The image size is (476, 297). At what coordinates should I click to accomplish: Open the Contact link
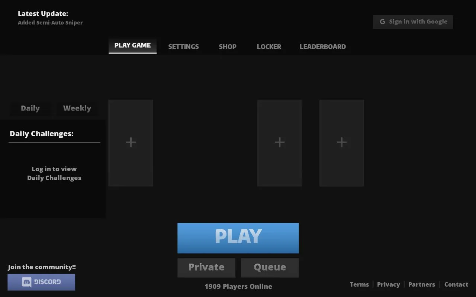[456, 284]
